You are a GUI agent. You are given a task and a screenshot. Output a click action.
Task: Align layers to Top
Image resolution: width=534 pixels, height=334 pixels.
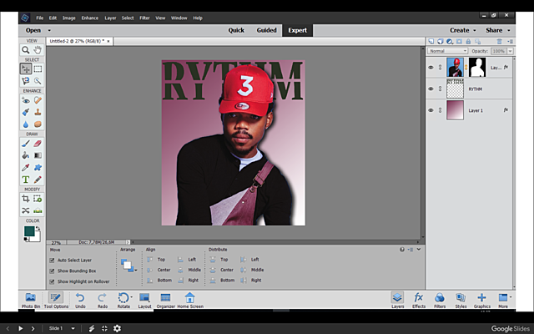point(156,260)
